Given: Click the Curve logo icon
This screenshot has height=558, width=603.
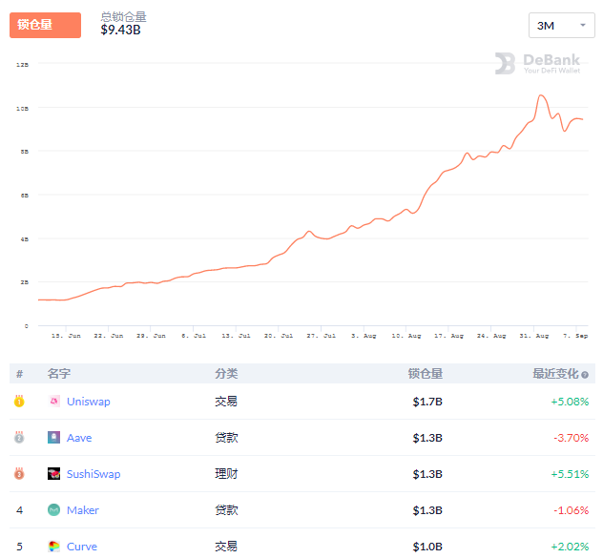Looking at the screenshot, I should pyautogui.click(x=53, y=547).
